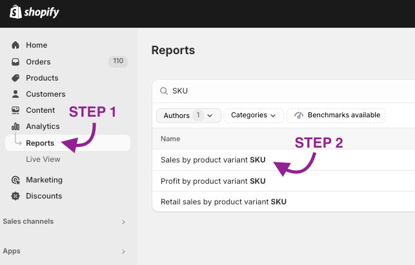Click the Analytics bar chart icon
This screenshot has width=415, height=265.
(15, 126)
